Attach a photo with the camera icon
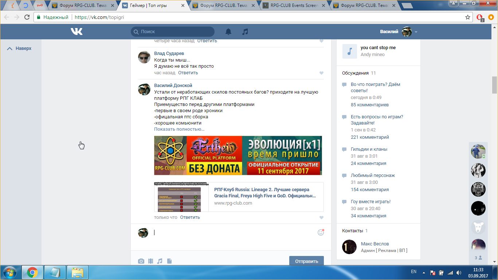Screen dimensions: 498x280 coord(141,261)
